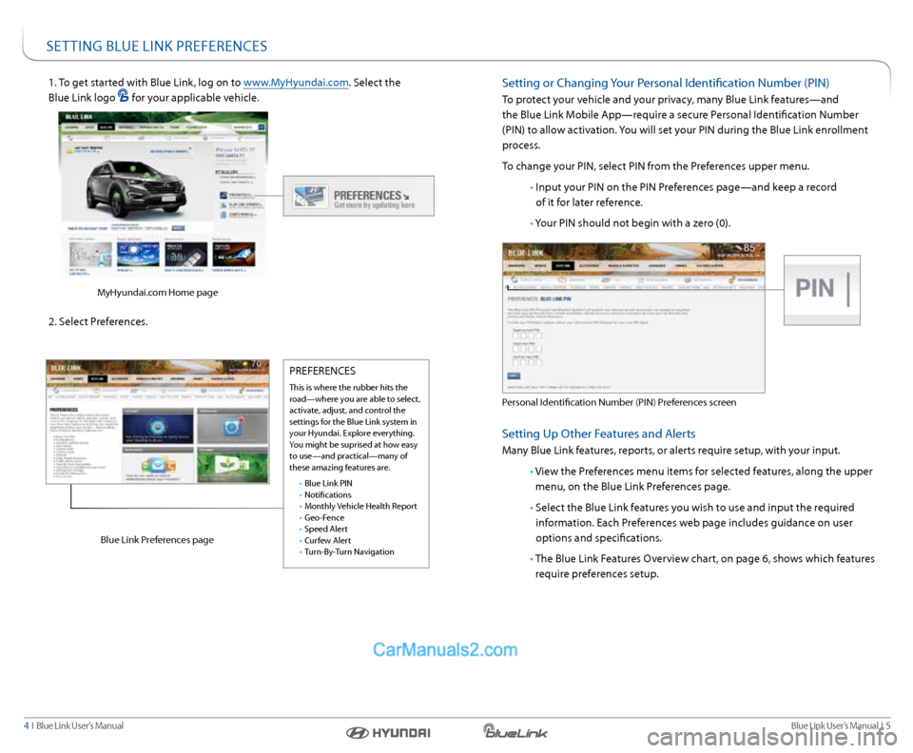Click the notifications tile with colorful app icons

pos(156,465)
